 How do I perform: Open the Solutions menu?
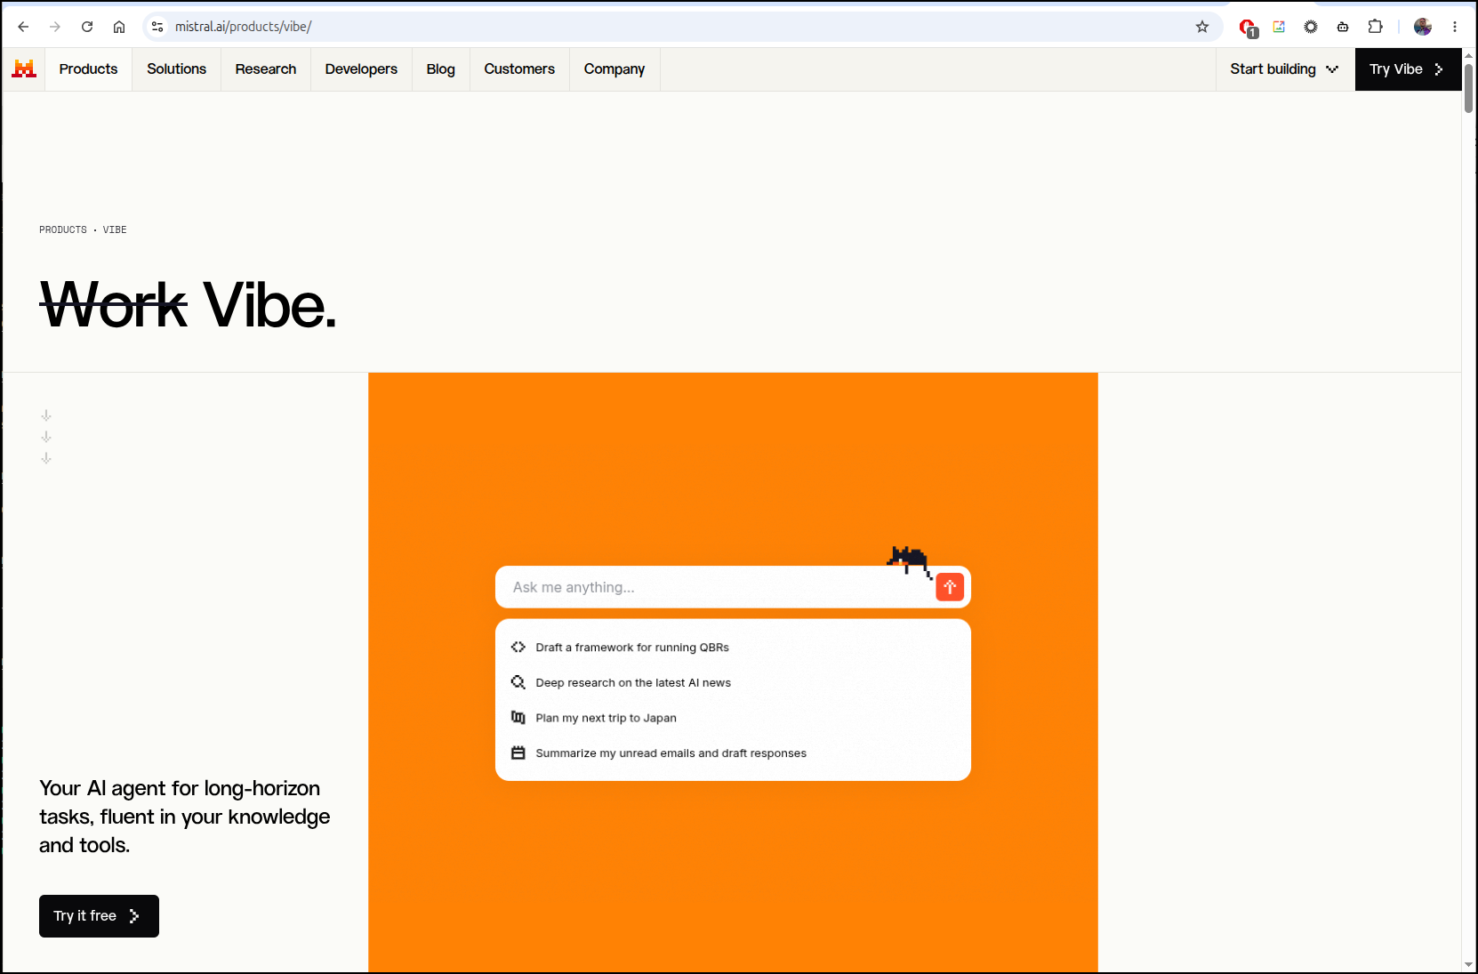[x=176, y=69]
